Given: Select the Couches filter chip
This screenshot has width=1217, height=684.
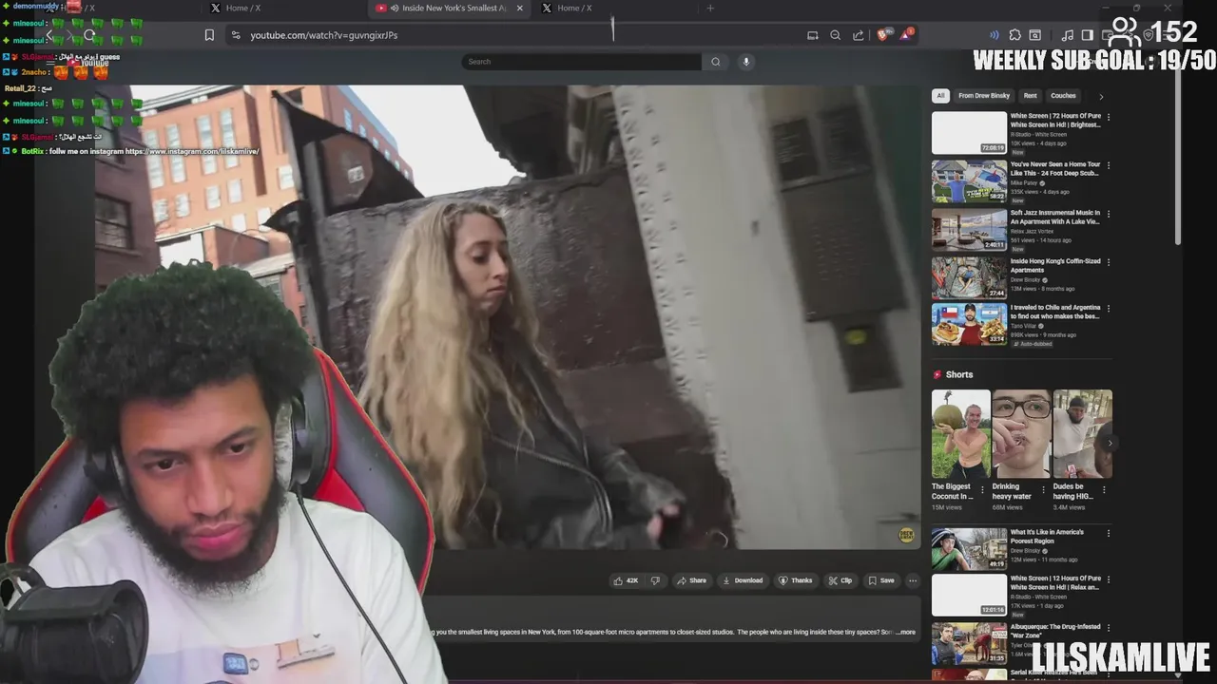Looking at the screenshot, I should (x=1063, y=96).
